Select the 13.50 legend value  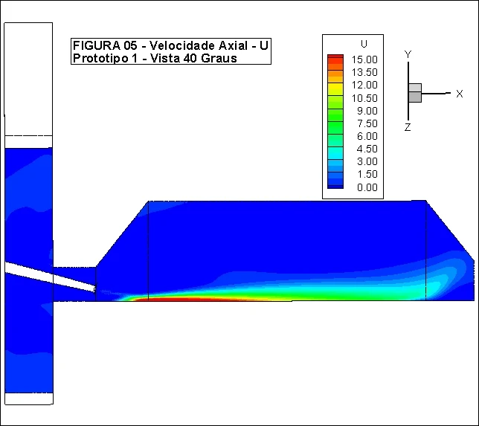coord(364,72)
